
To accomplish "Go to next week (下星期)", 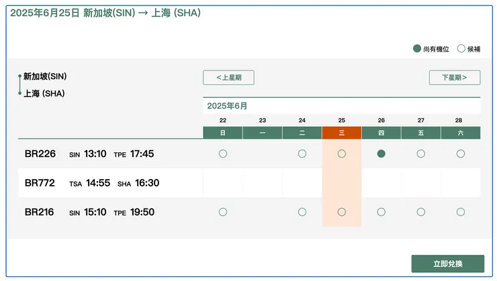I will pyautogui.click(x=455, y=78).
